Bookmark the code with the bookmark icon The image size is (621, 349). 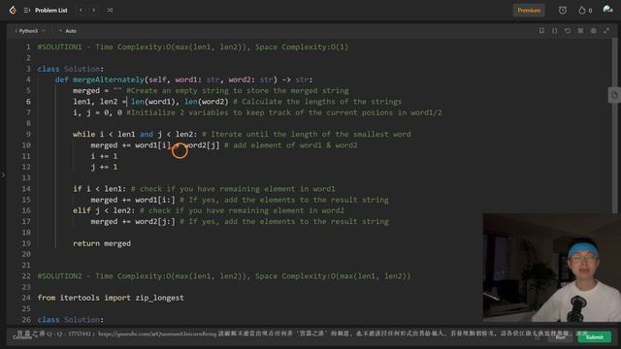[541, 30]
